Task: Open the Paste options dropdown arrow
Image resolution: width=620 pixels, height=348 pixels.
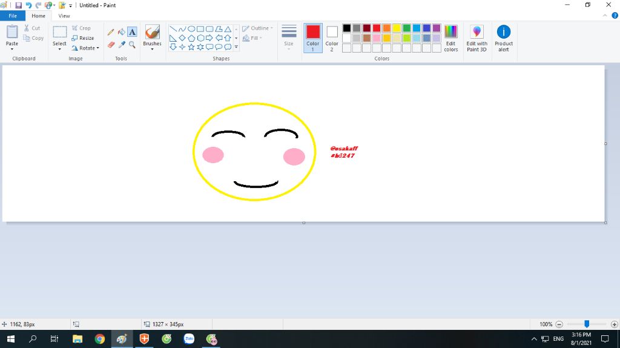Action: (x=12, y=49)
